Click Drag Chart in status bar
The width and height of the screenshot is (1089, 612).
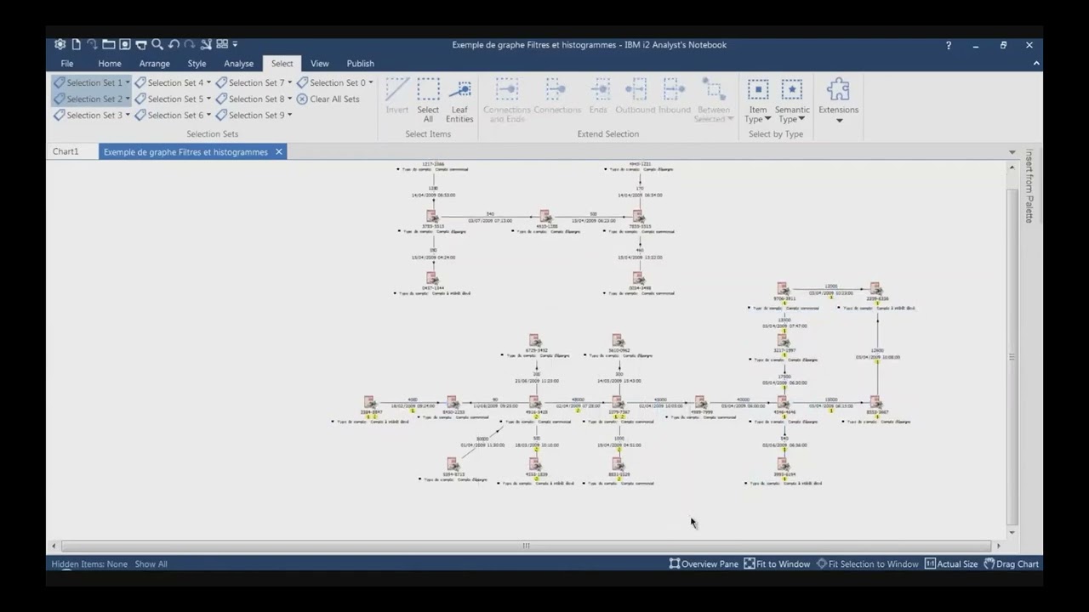(1012, 564)
